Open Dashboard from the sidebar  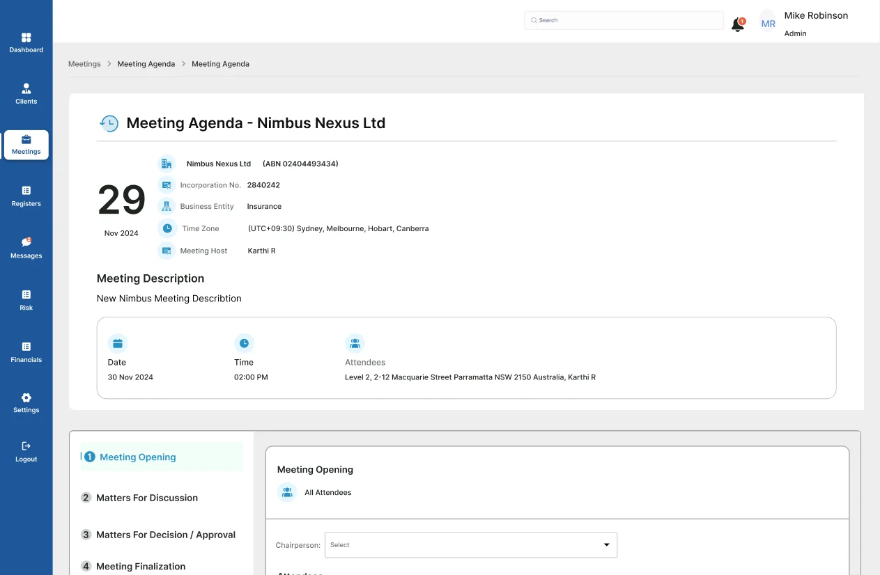(26, 42)
